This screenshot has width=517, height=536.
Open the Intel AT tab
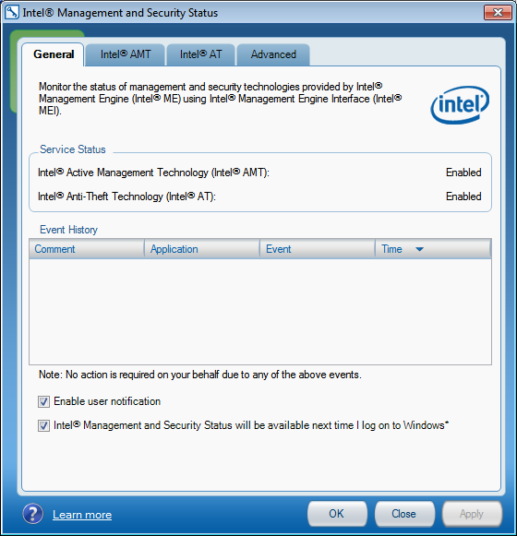click(201, 54)
